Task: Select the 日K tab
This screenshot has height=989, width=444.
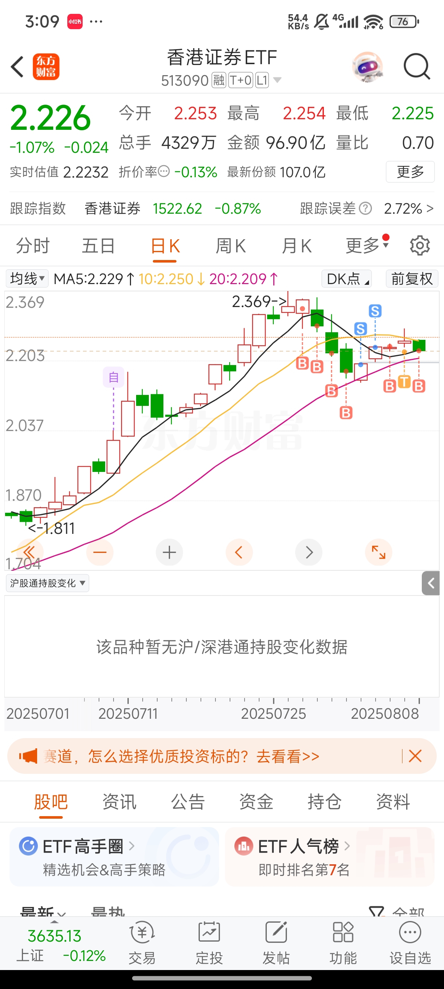Action: pos(165,245)
